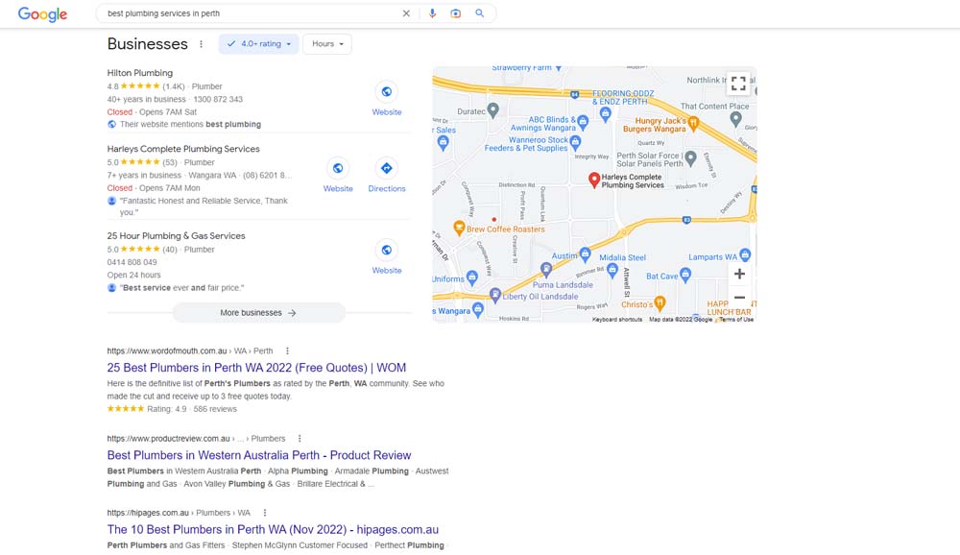Toggle the 4.0+ rating filter
This screenshot has height=555, width=960.
[x=258, y=44]
